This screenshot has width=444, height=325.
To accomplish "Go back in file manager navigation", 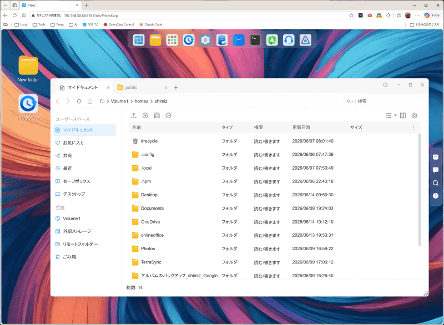I will tap(58, 101).
